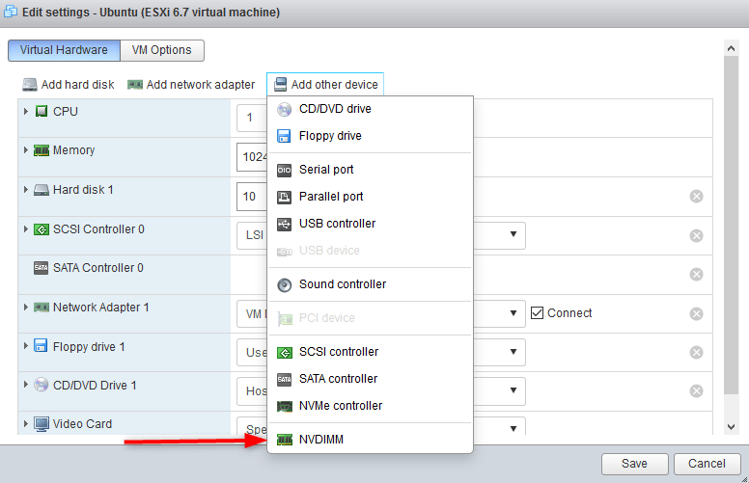
Task: Expand the Video Card row
Action: pyautogui.click(x=26, y=423)
